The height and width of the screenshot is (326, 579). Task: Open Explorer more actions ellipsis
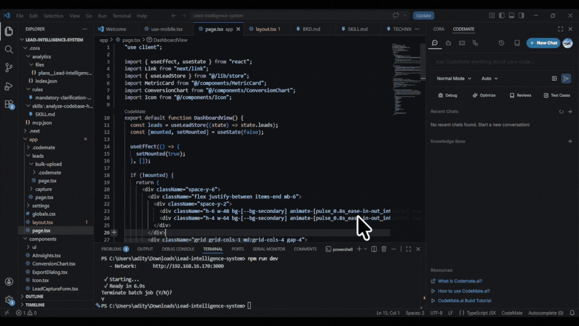point(85,29)
